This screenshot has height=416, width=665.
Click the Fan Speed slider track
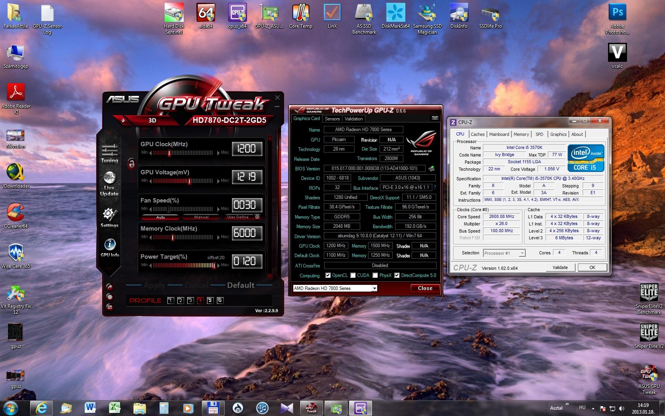tap(183, 209)
